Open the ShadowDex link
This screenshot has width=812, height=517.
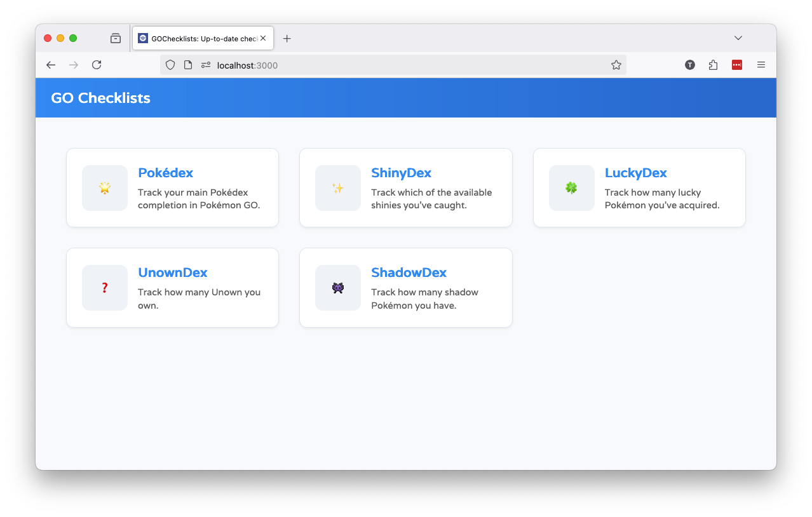(x=409, y=272)
